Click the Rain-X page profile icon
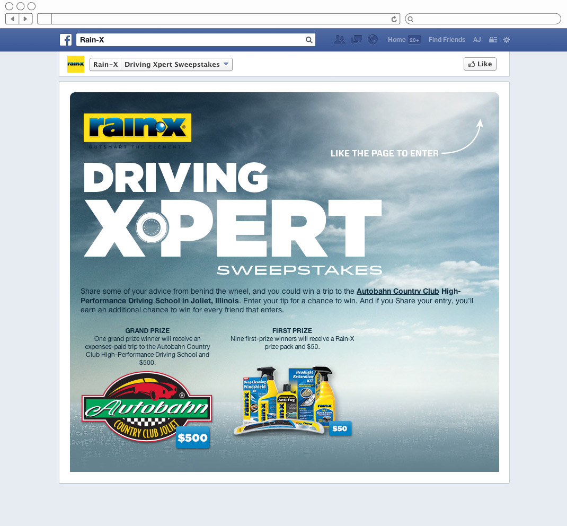This screenshot has width=567, height=526. tap(76, 64)
